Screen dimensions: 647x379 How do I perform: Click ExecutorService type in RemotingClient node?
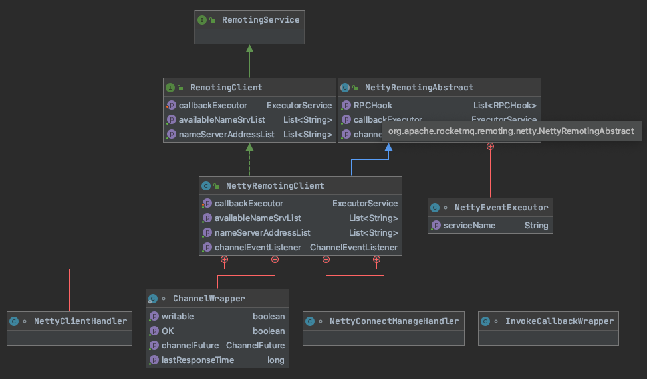pyautogui.click(x=299, y=105)
